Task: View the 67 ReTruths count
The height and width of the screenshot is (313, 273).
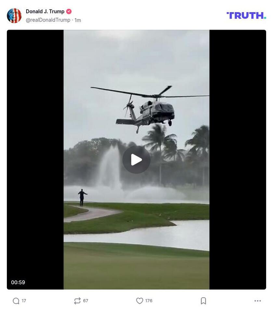Action: pos(85,301)
